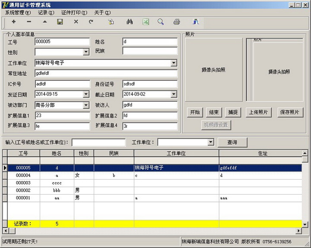
Task: Click into 常住地址 input field
Action: point(106,73)
